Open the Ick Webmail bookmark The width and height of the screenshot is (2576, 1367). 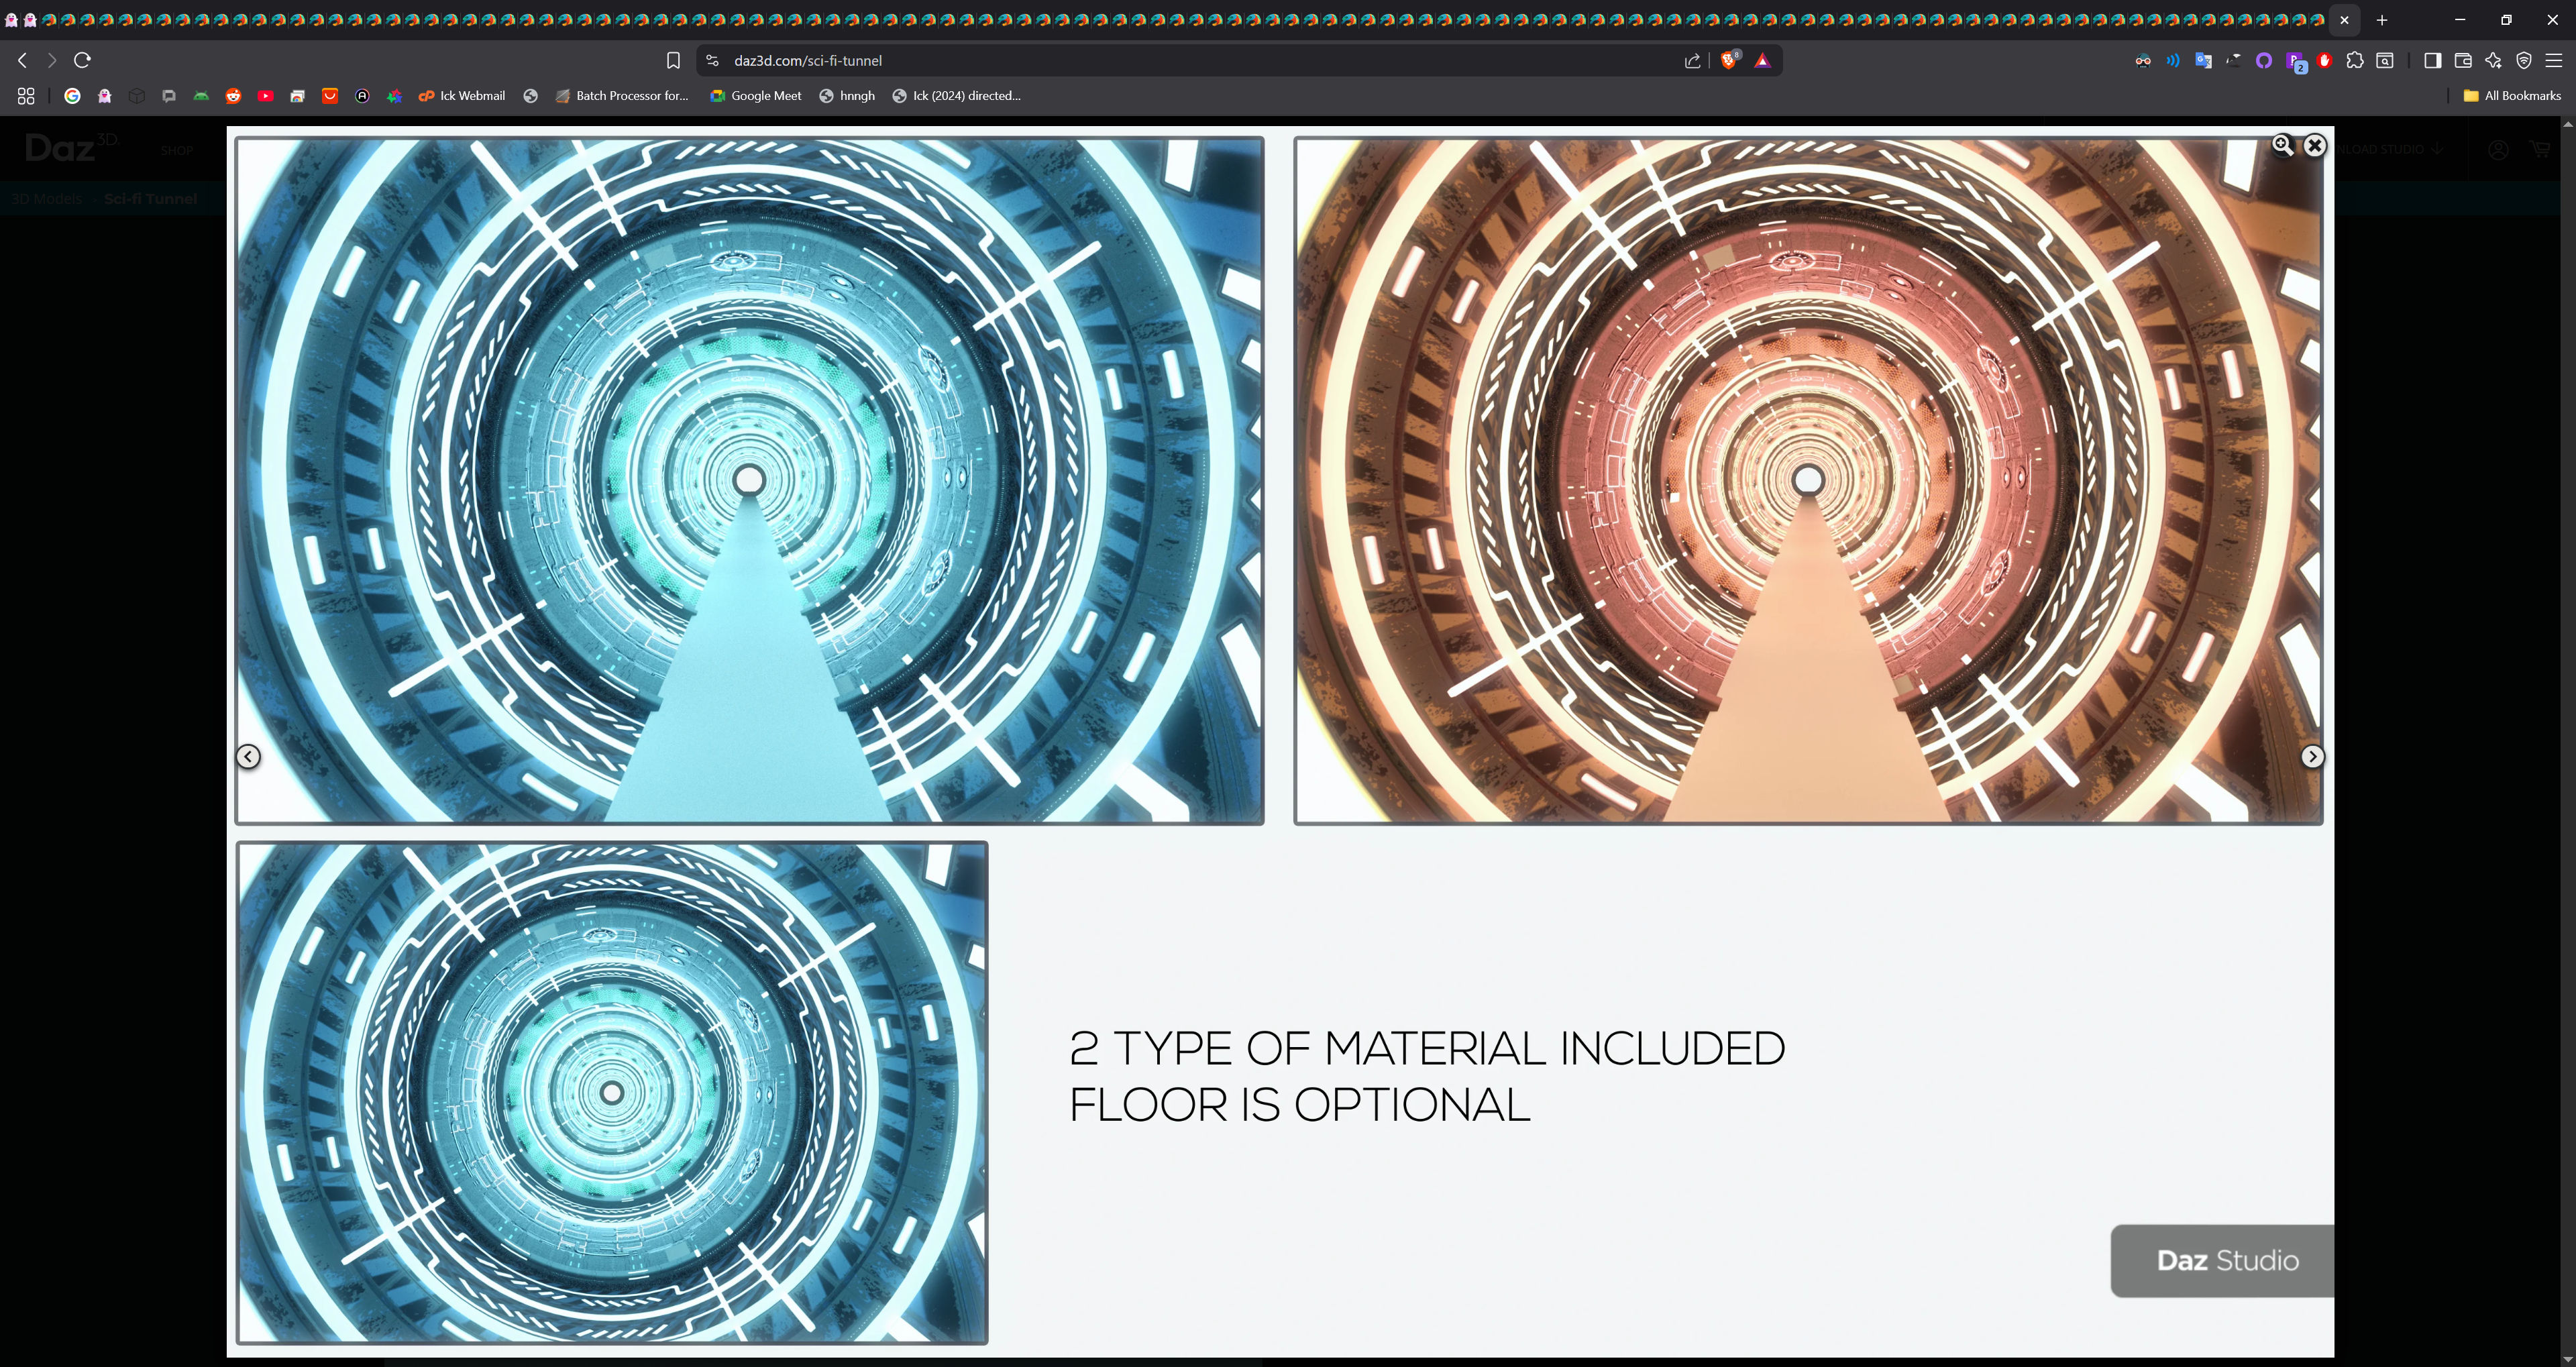pos(462,96)
